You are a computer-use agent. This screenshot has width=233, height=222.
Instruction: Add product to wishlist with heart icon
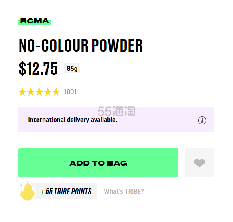[199, 163]
